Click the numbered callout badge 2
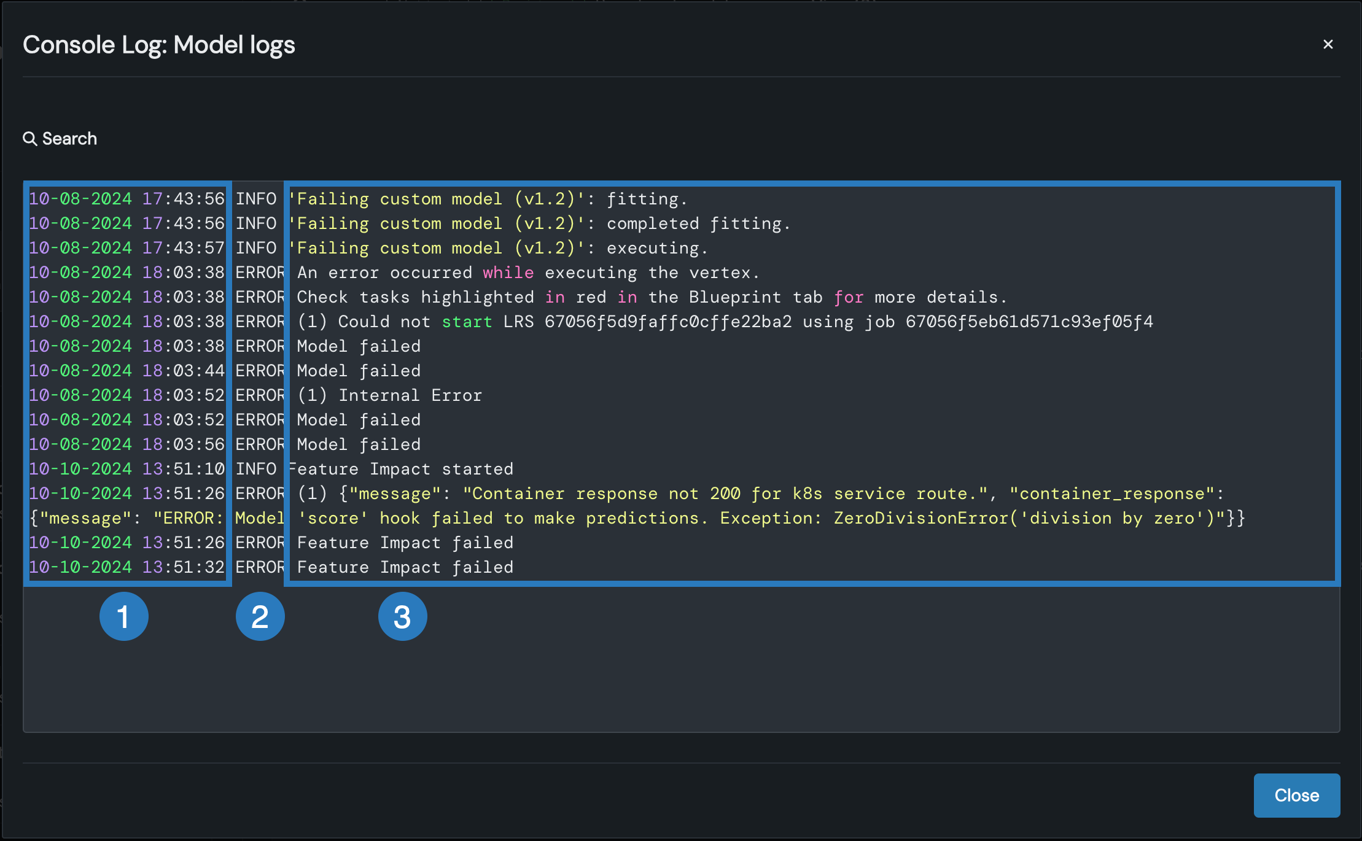This screenshot has width=1362, height=841. [260, 616]
